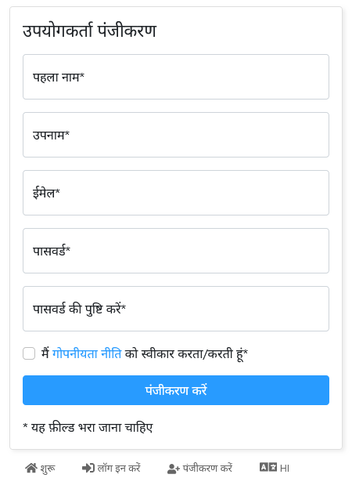Click the मैं text beside the checkbox

point(45,353)
